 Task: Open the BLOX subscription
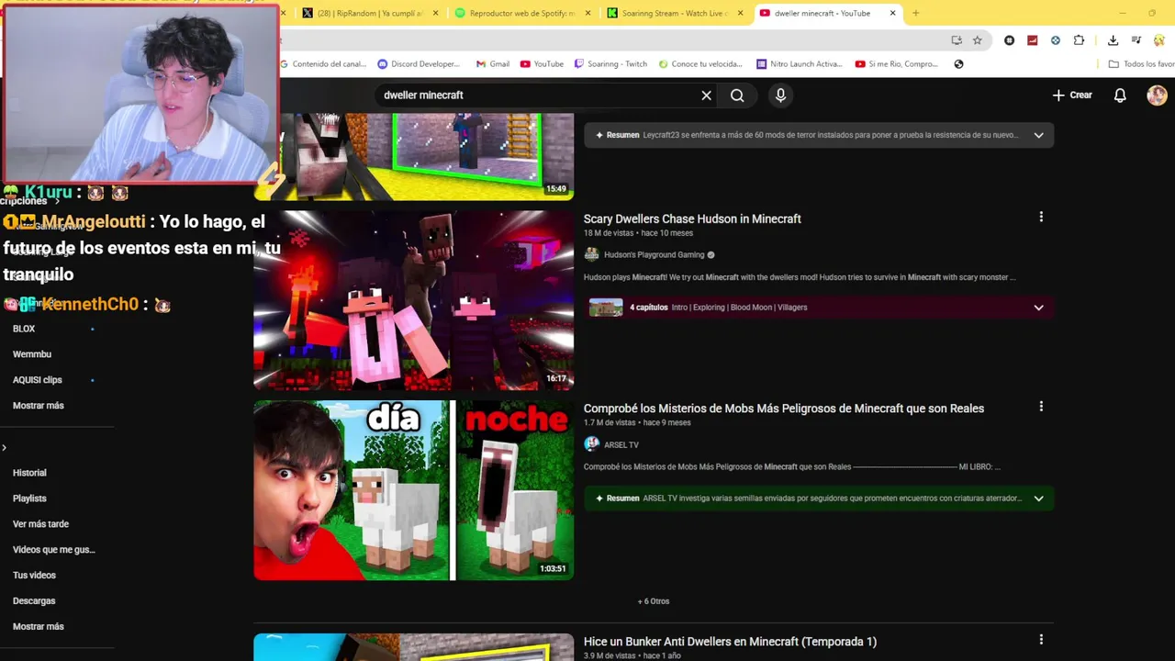[24, 329]
